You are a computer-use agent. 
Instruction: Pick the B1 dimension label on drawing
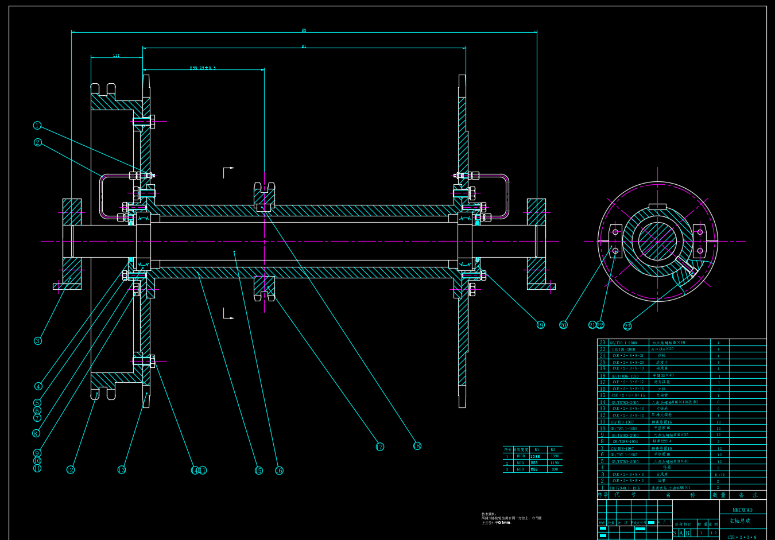(304, 46)
